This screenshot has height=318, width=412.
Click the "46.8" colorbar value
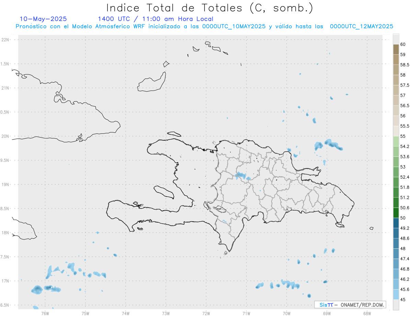tap(404, 269)
